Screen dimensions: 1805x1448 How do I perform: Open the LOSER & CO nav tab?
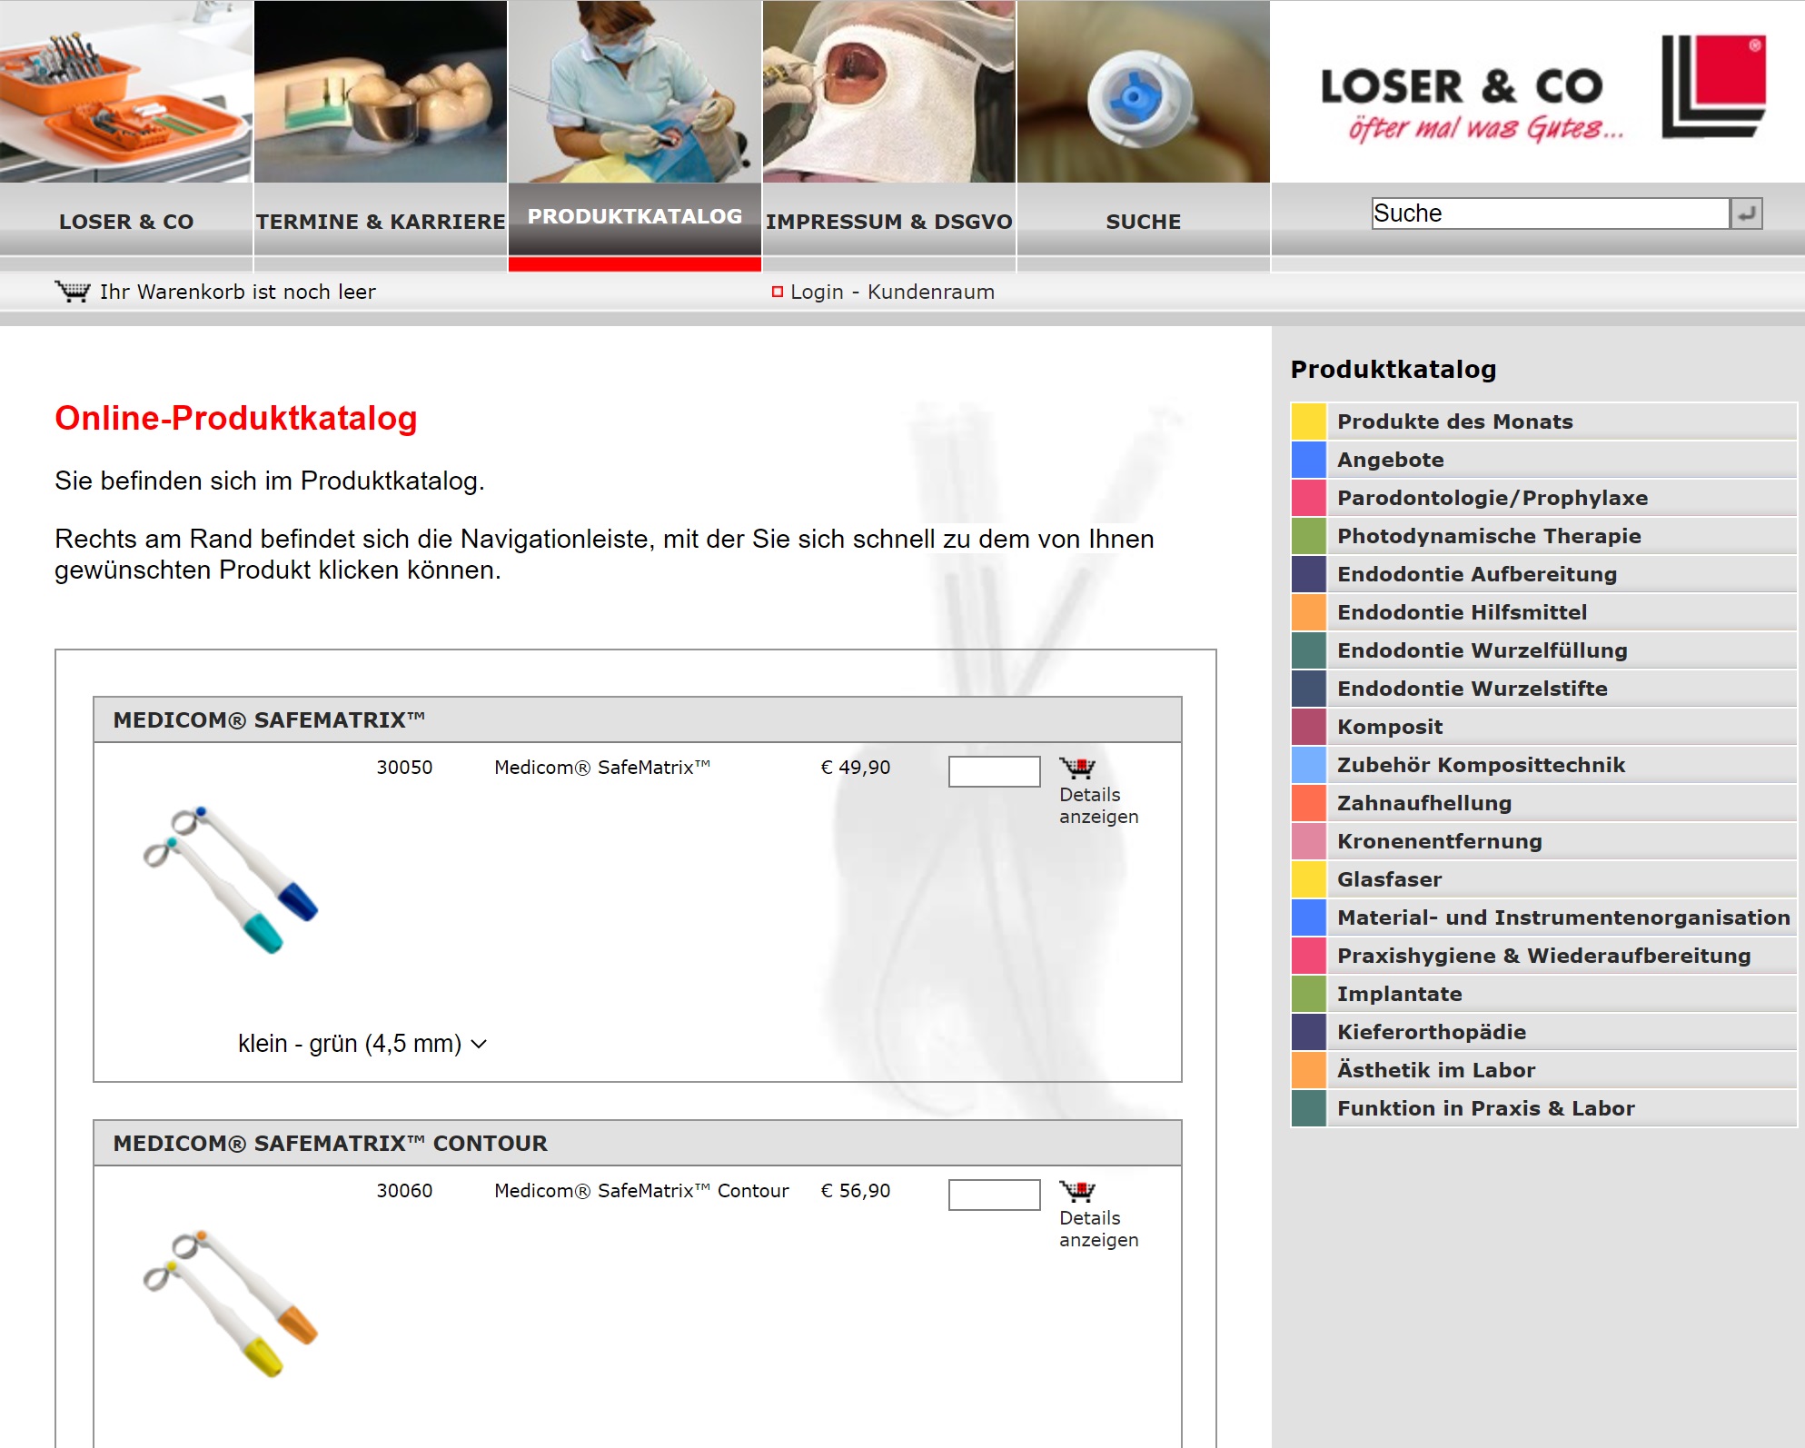126,222
